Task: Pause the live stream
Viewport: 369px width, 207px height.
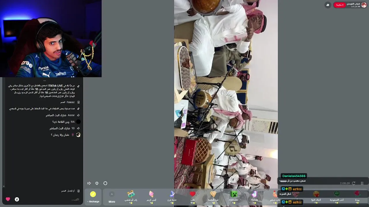Action: coord(362,183)
